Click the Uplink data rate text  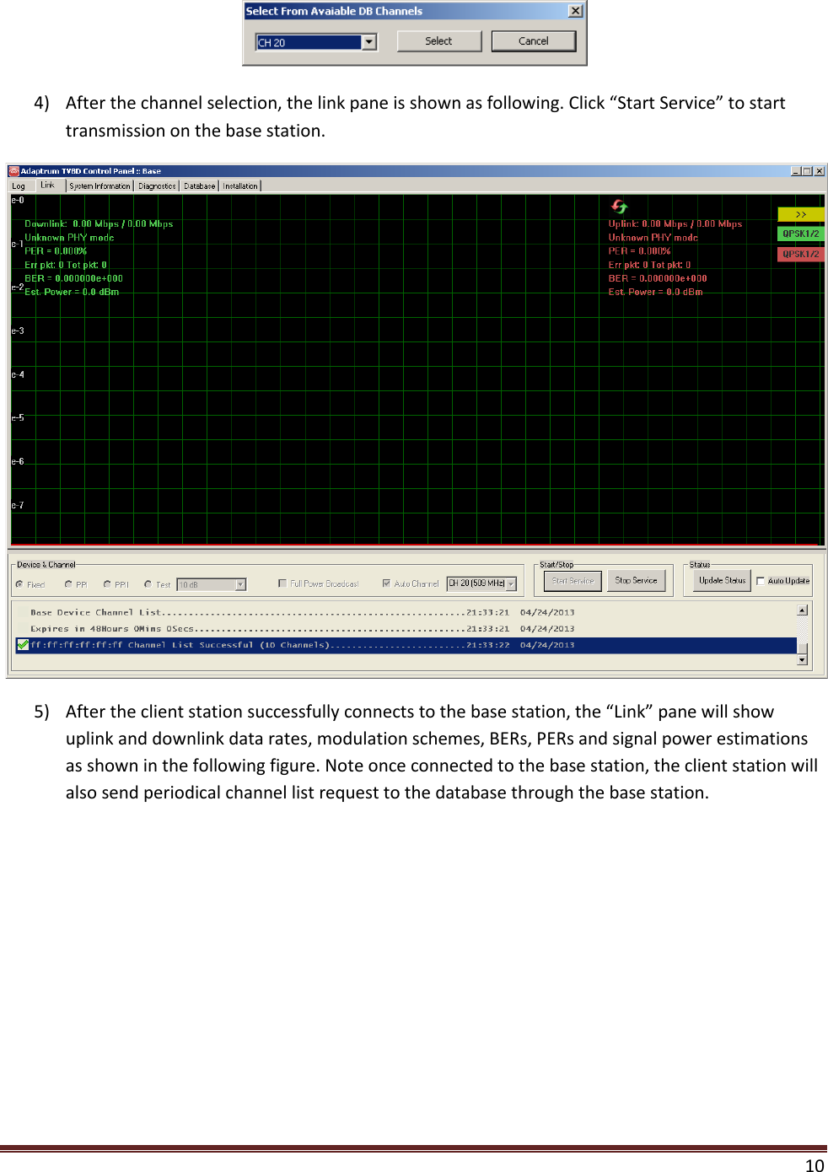pyautogui.click(x=675, y=224)
